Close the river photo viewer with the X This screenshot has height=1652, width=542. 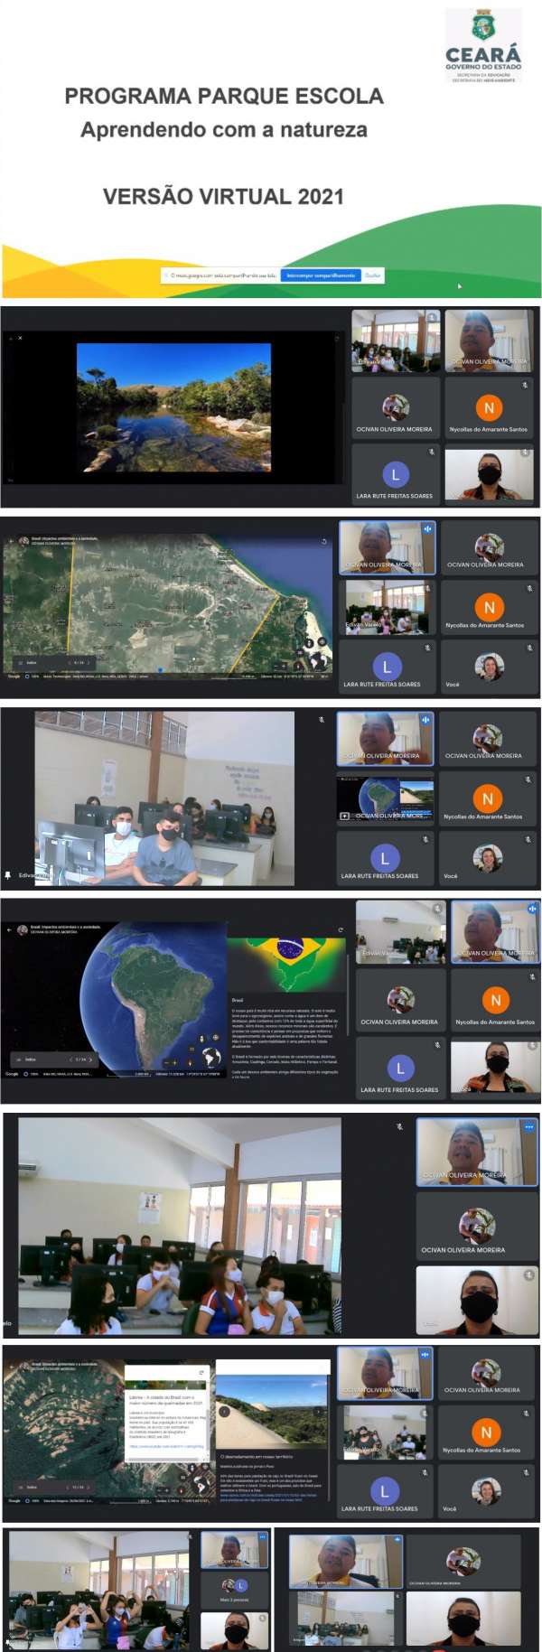(x=20, y=338)
